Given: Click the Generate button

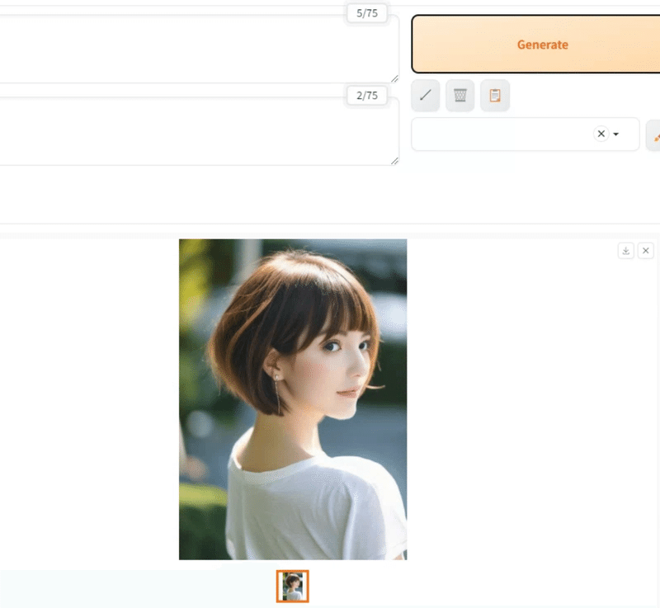Looking at the screenshot, I should (535, 45).
